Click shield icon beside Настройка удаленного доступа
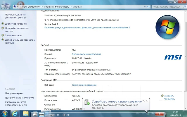 click(x=3, y=28)
